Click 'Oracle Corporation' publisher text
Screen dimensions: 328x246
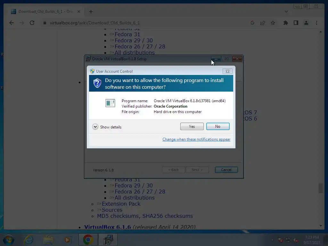(x=170, y=106)
